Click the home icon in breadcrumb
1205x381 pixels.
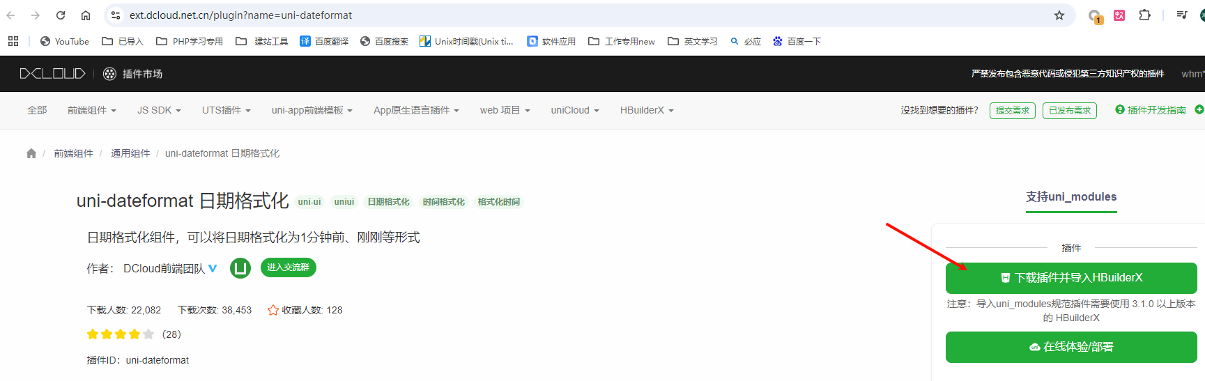point(31,153)
